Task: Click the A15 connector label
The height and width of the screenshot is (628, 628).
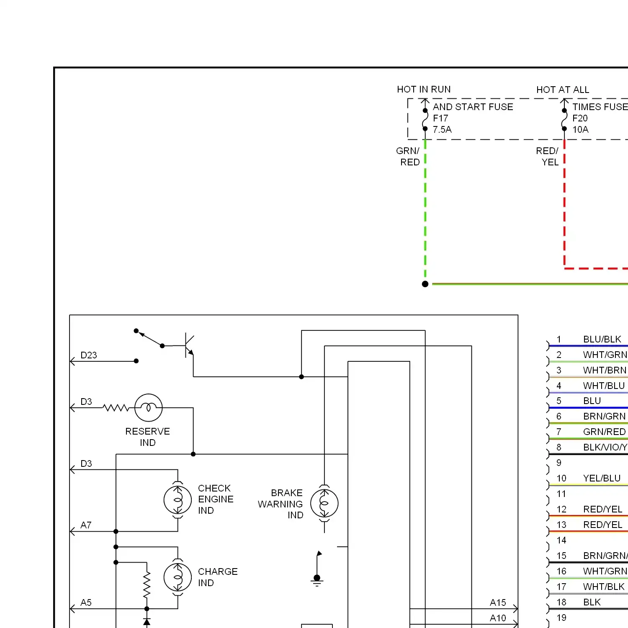Action: tap(498, 602)
